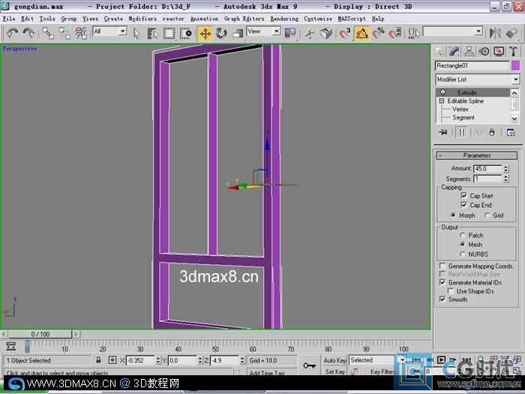The width and height of the screenshot is (525, 394).
Task: Click Configure Modifier Sets icon
Action: pyautogui.click(x=511, y=132)
